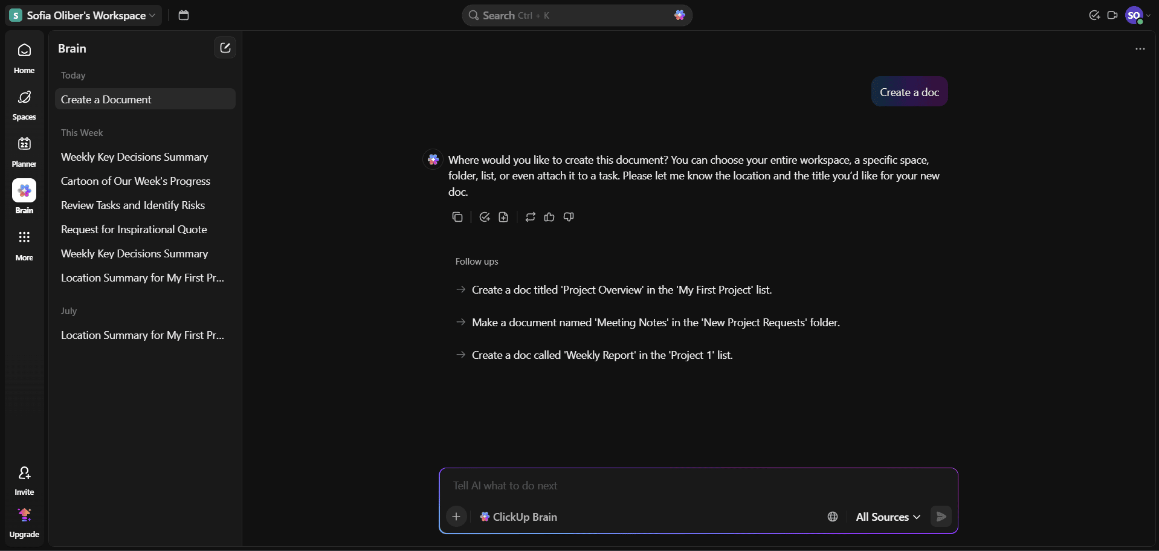Click the thumbs down feedback icon
The width and height of the screenshot is (1159, 551).
569,217
